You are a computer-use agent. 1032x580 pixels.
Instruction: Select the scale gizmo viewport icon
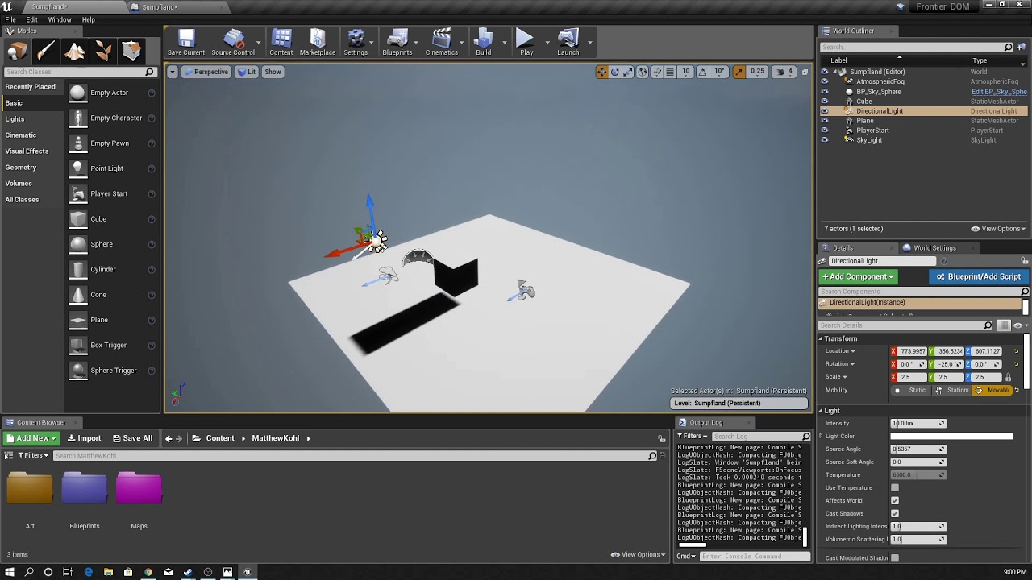coord(629,72)
